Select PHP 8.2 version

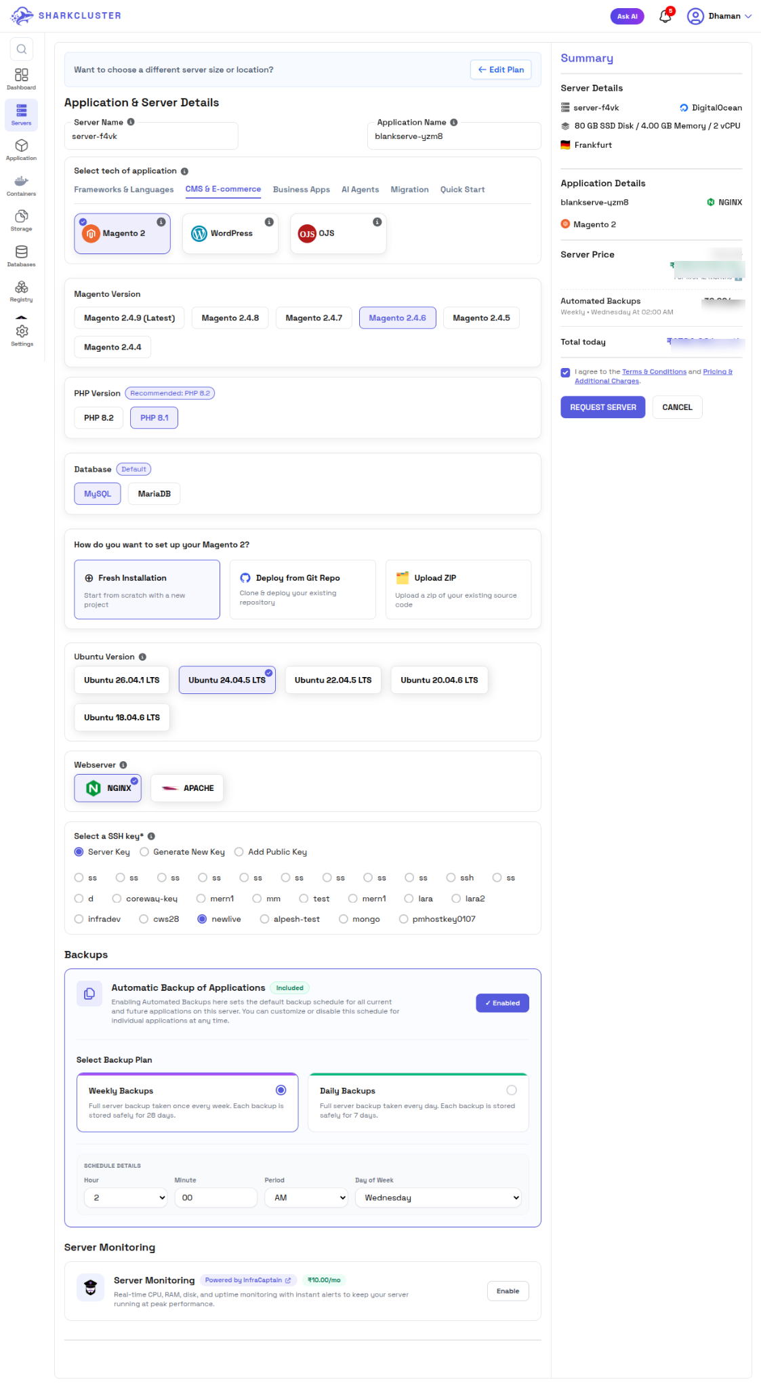point(99,418)
